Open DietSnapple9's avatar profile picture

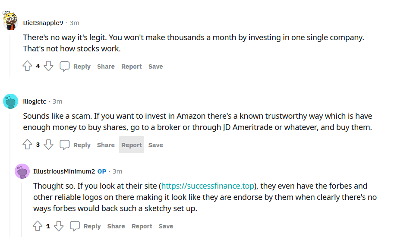point(10,21)
